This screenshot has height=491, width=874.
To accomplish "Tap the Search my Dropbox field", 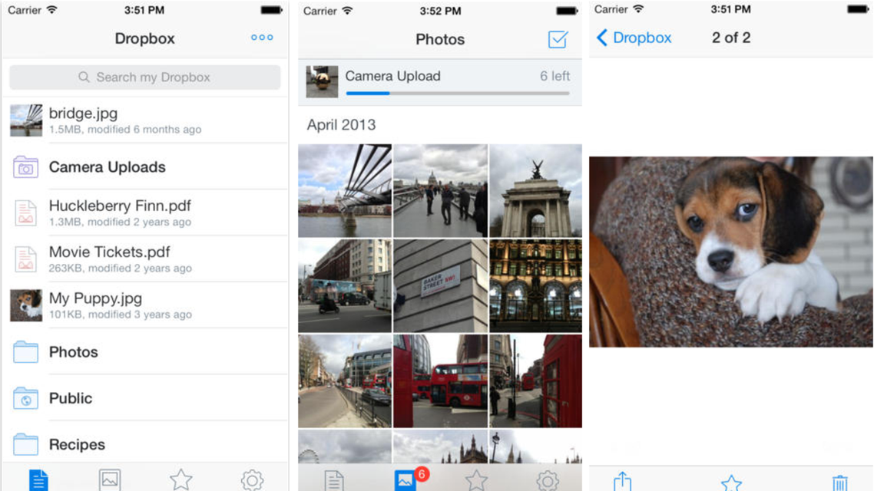I will point(145,77).
